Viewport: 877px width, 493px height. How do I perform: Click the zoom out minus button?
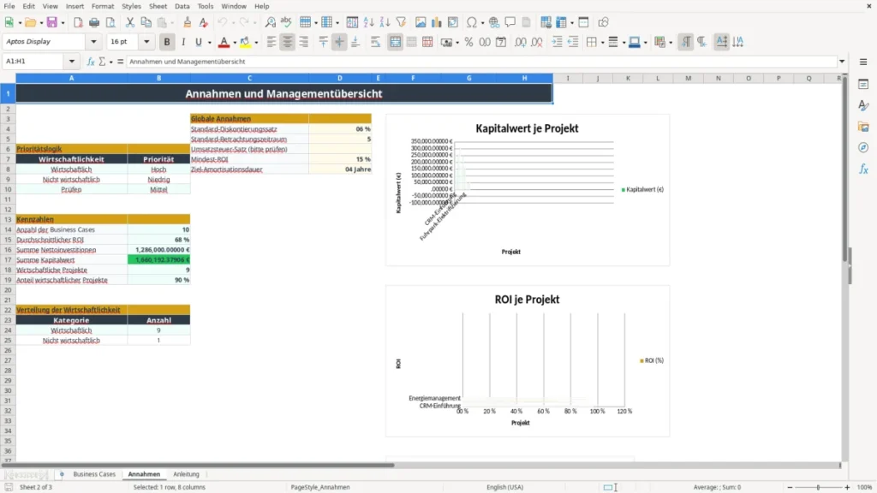point(790,487)
